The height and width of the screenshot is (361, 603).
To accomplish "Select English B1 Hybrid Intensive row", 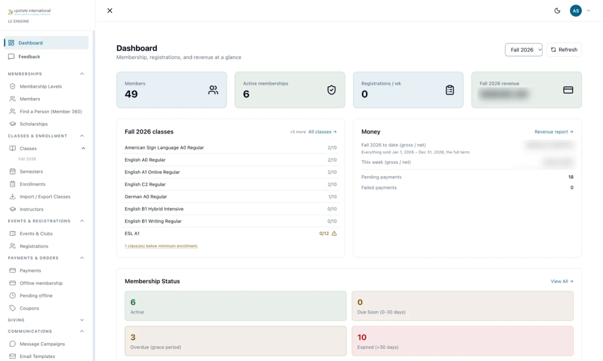I will (x=231, y=209).
